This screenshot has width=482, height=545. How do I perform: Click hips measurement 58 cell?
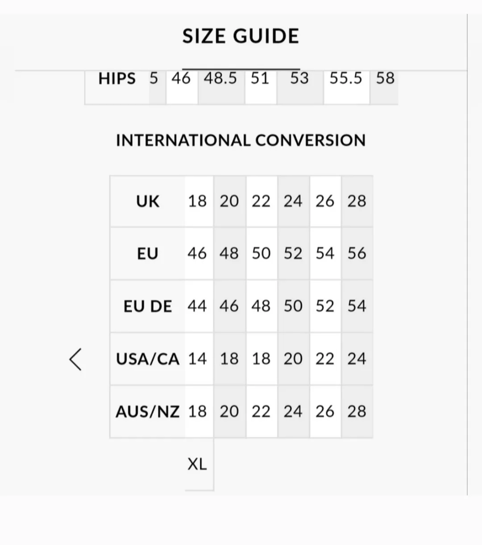(x=385, y=79)
